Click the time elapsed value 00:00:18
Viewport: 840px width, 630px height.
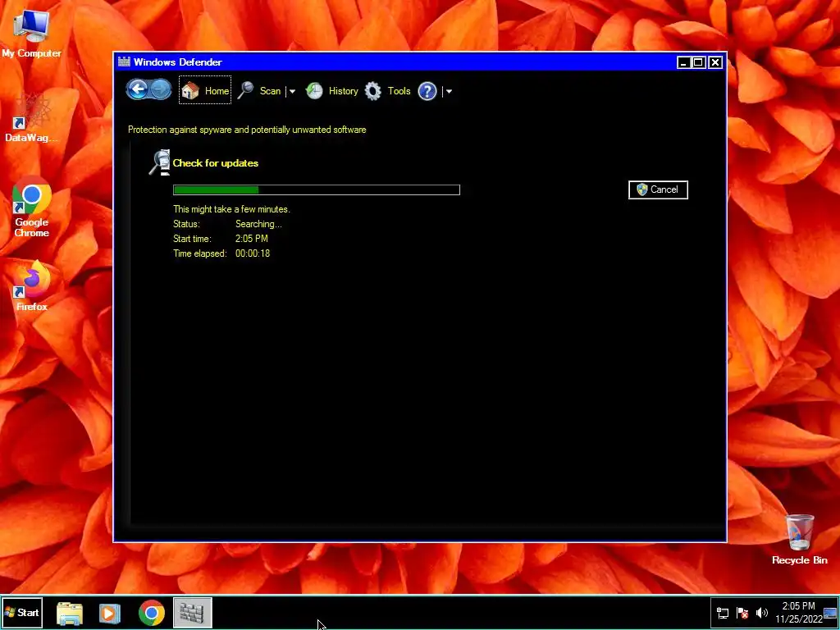pyautogui.click(x=253, y=253)
